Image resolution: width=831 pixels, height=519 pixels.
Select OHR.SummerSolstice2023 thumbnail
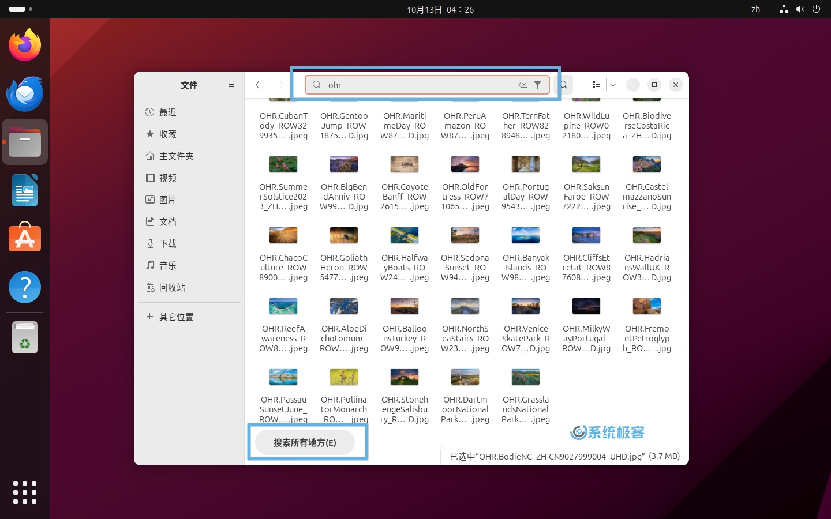(x=283, y=164)
